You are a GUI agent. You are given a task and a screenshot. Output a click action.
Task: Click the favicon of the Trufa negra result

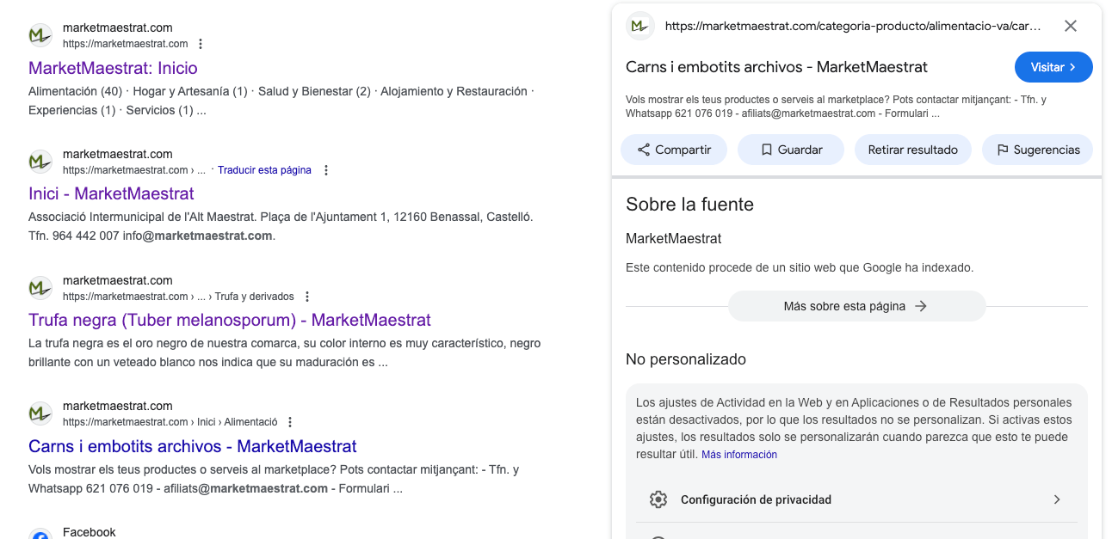tap(40, 288)
